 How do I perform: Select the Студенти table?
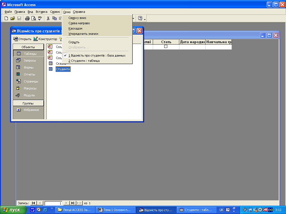63,69
